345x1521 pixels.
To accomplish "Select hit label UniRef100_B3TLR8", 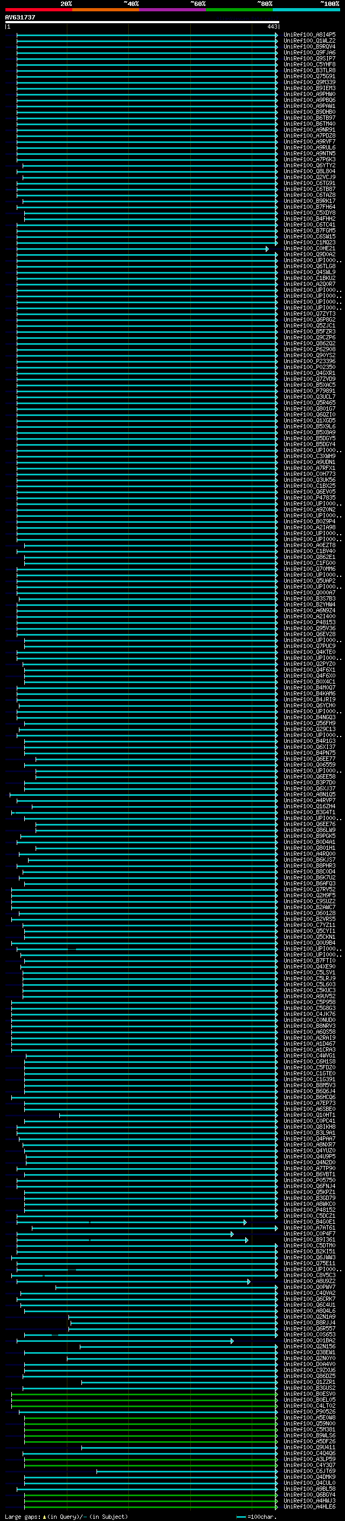I will (x=309, y=70).
